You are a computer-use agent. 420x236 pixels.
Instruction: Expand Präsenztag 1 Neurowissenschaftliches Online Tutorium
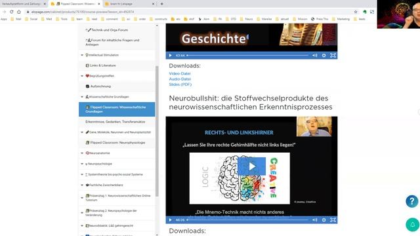click(82, 198)
